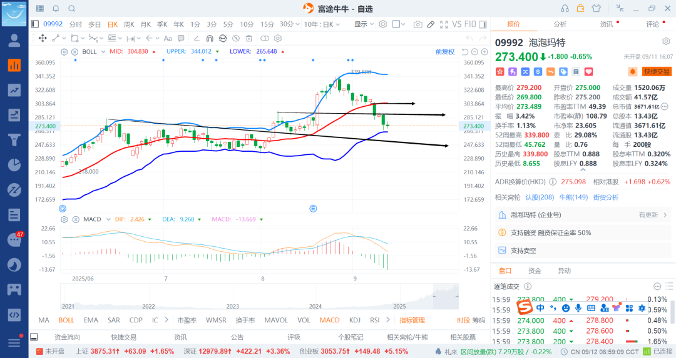676x358 pixels.
Task: Open the game controller icon in left sidebar
Action: pos(14,289)
